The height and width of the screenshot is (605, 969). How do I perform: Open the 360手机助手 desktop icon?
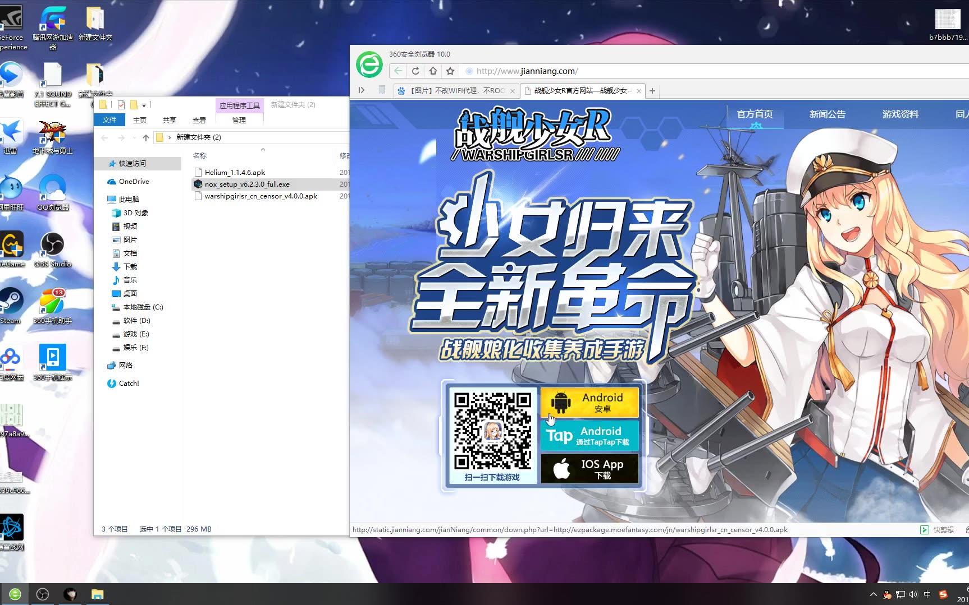pos(53,306)
